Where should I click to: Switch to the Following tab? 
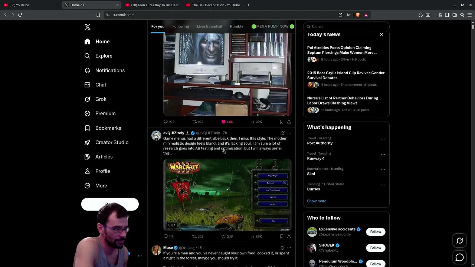point(181,26)
